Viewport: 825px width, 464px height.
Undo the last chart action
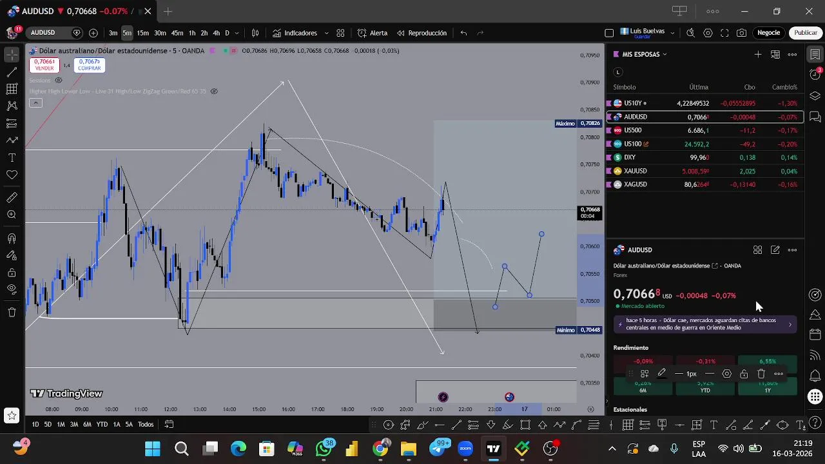pos(463,33)
